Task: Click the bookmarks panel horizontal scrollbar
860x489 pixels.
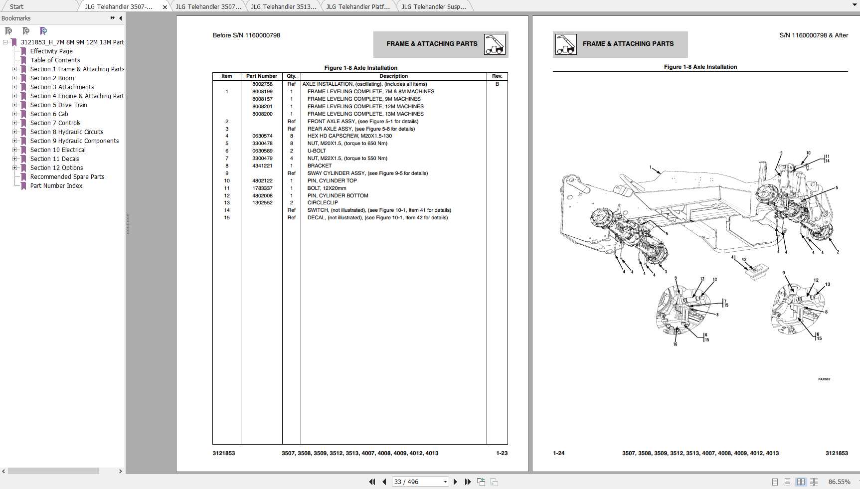Action: (53, 471)
